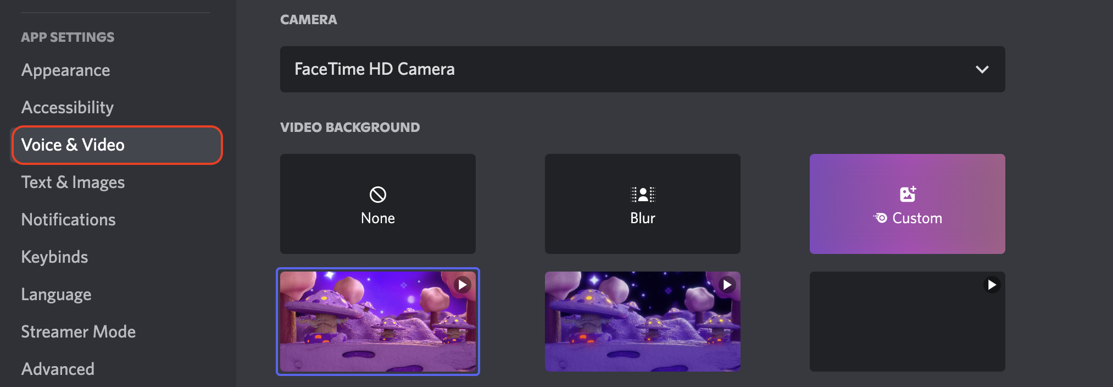
Task: Open Notifications settings
Action: pyautogui.click(x=69, y=220)
